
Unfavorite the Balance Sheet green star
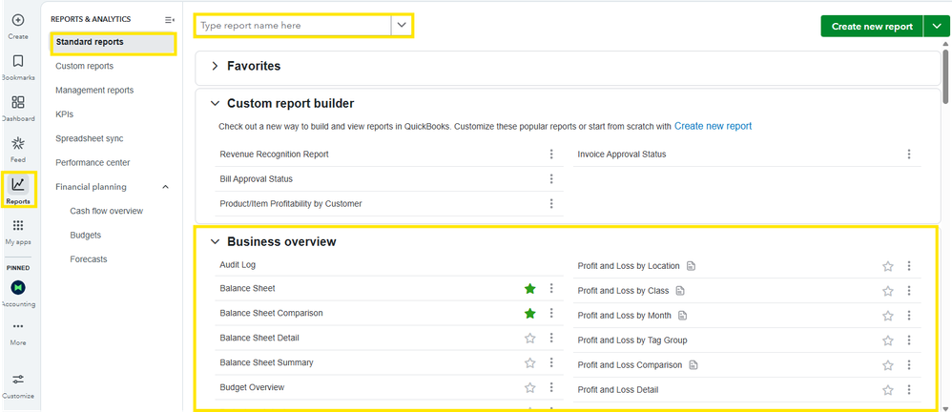[x=530, y=289]
